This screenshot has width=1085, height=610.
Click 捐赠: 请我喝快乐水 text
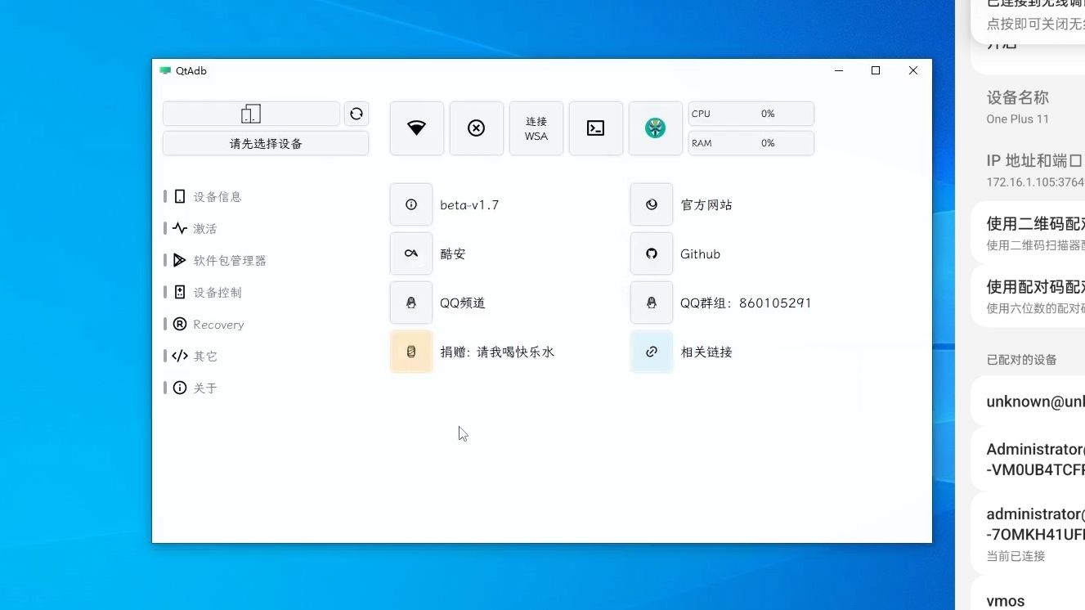click(497, 352)
